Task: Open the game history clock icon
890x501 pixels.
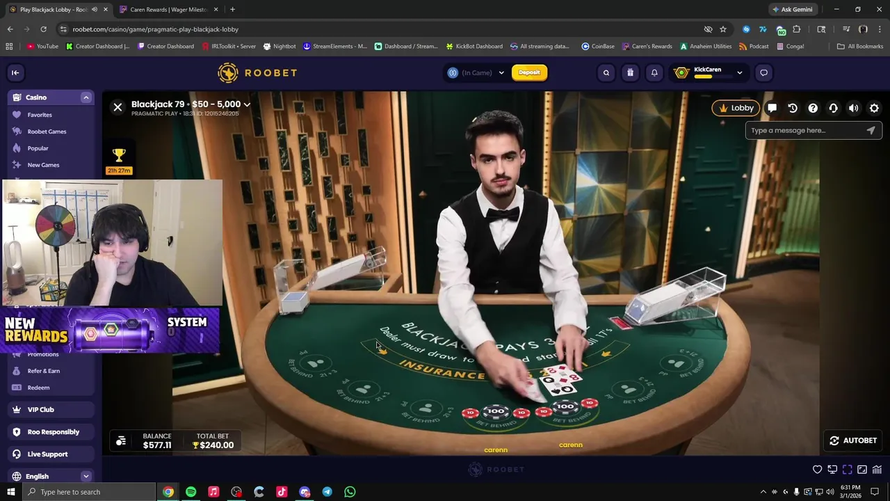Action: [x=792, y=108]
